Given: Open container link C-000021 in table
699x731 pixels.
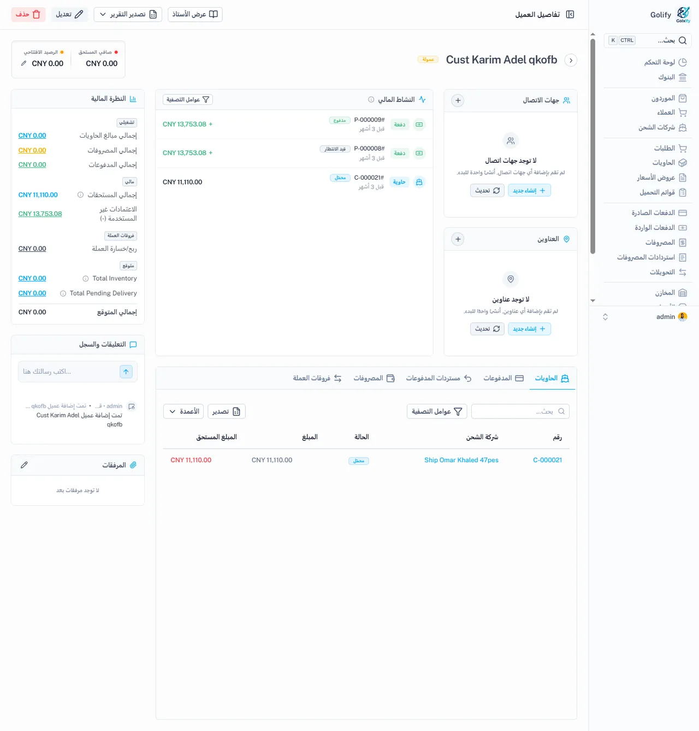Looking at the screenshot, I should point(547,460).
